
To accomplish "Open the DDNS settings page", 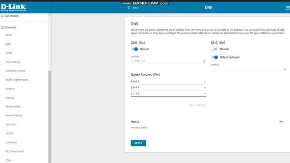I will pyautogui.click(x=9, y=53).
